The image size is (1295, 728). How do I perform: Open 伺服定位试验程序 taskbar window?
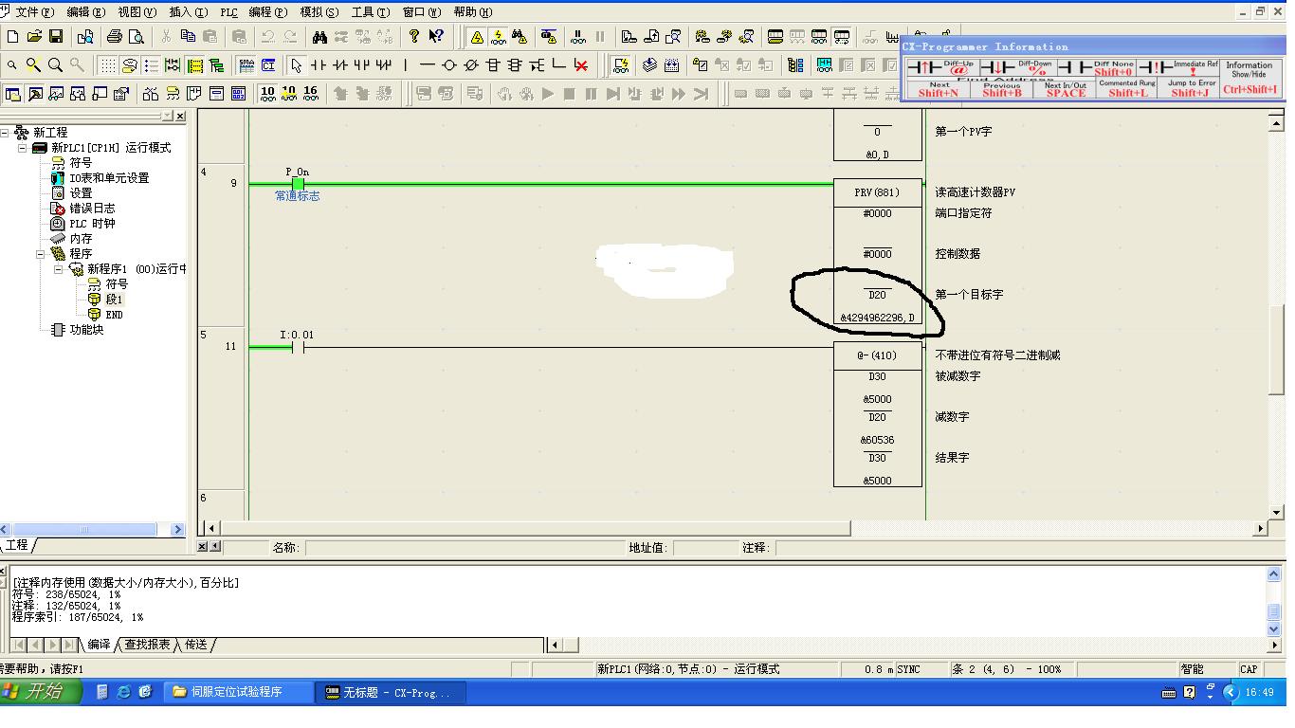click(x=237, y=692)
